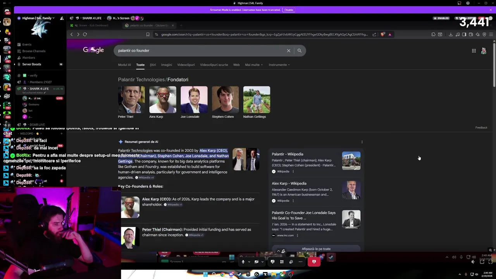Open the W2G server icon
This screenshot has height=279, width=496.
click(7, 96)
